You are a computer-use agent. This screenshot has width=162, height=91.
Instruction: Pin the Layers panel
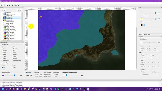[x=23, y=8]
